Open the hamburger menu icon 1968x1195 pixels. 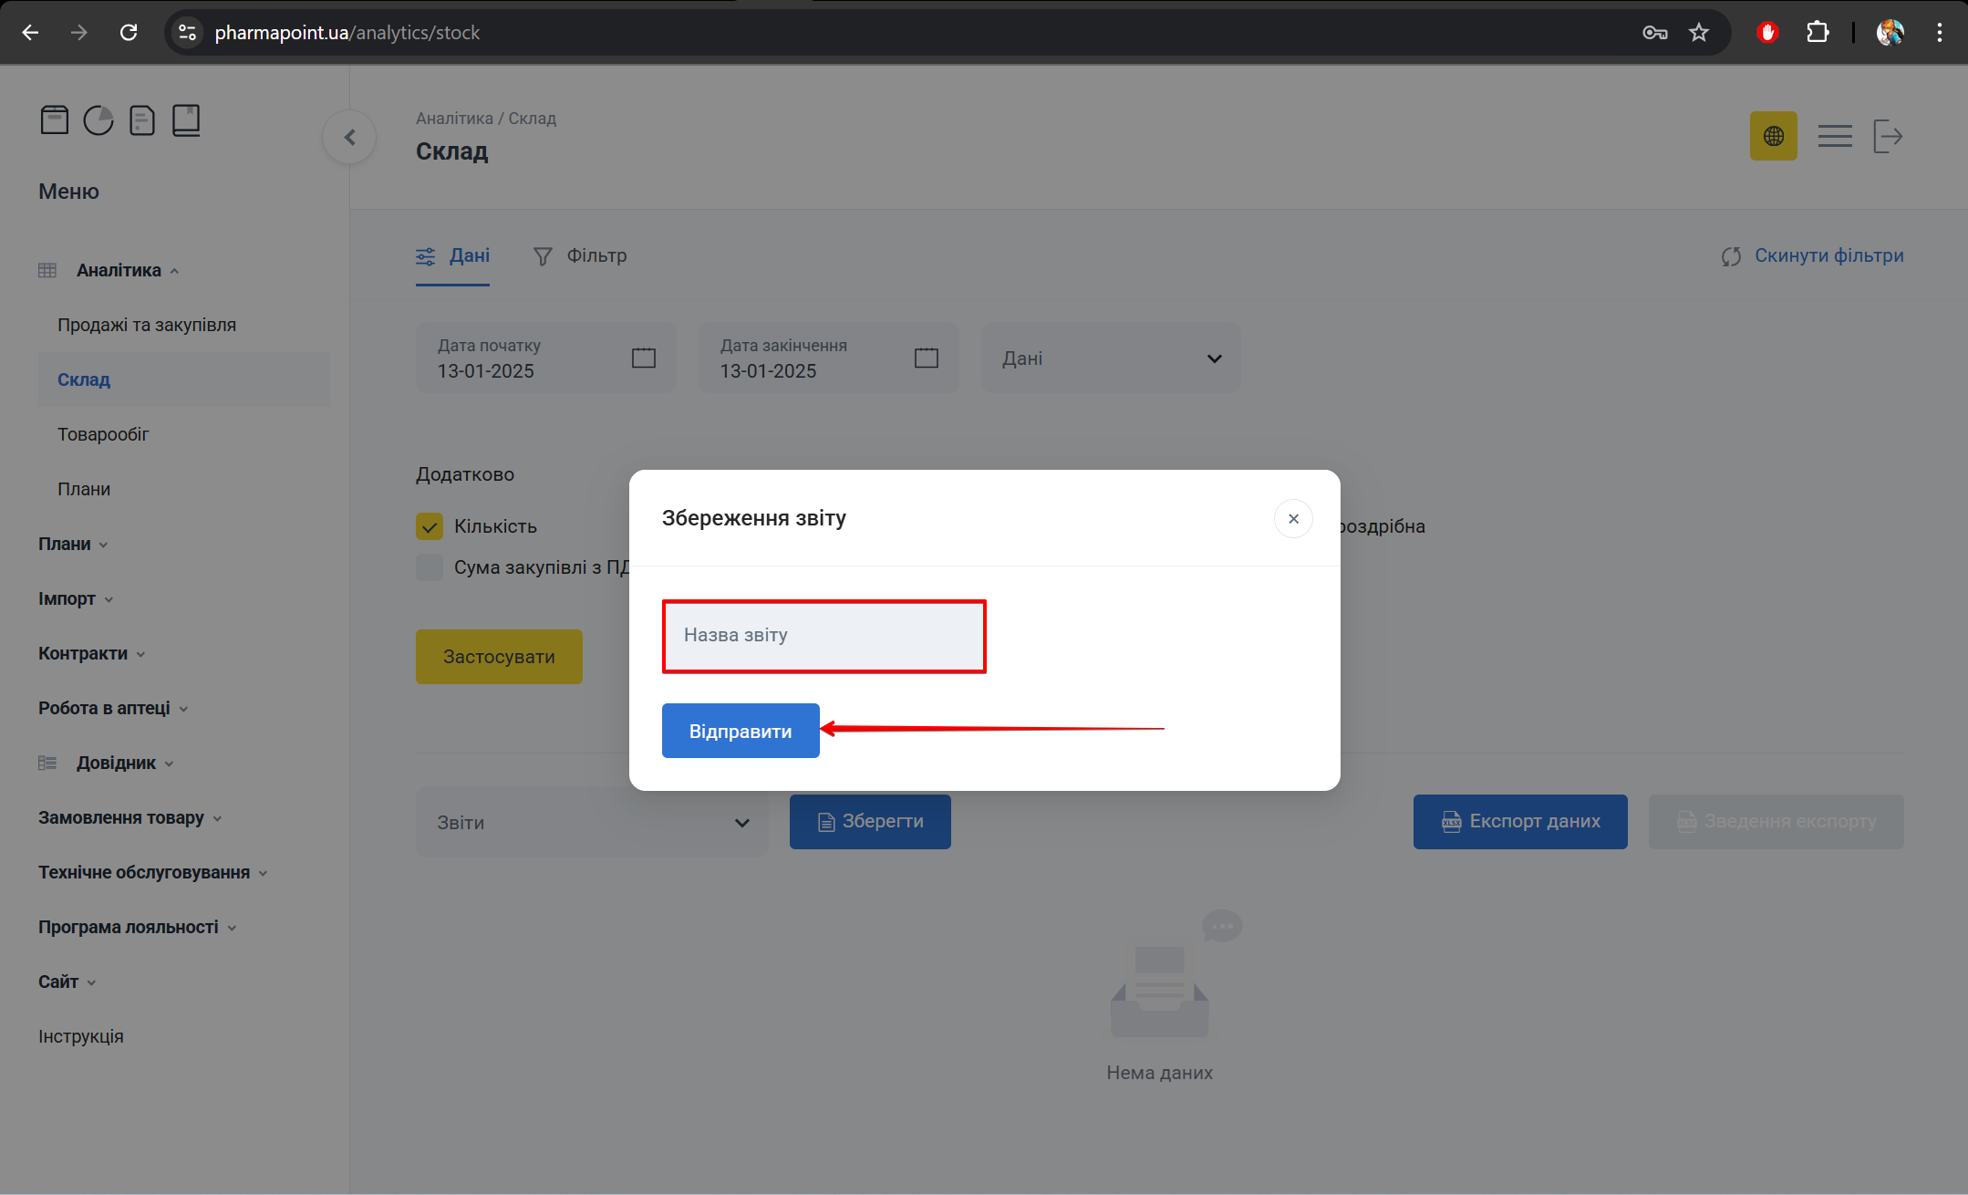1834,137
